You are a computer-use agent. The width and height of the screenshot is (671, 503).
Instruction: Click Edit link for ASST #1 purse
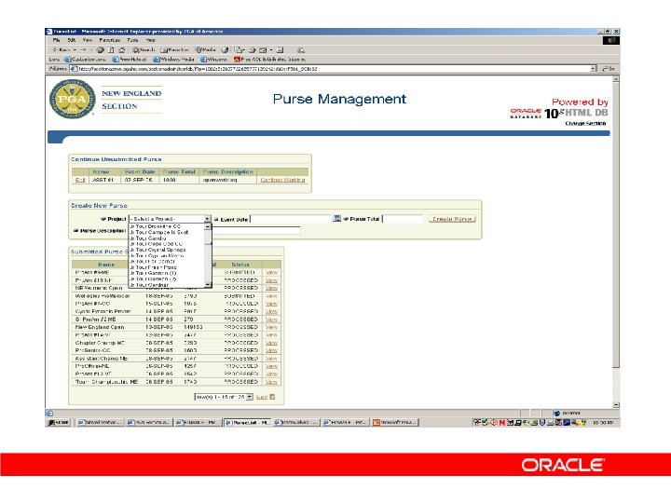(x=80, y=180)
